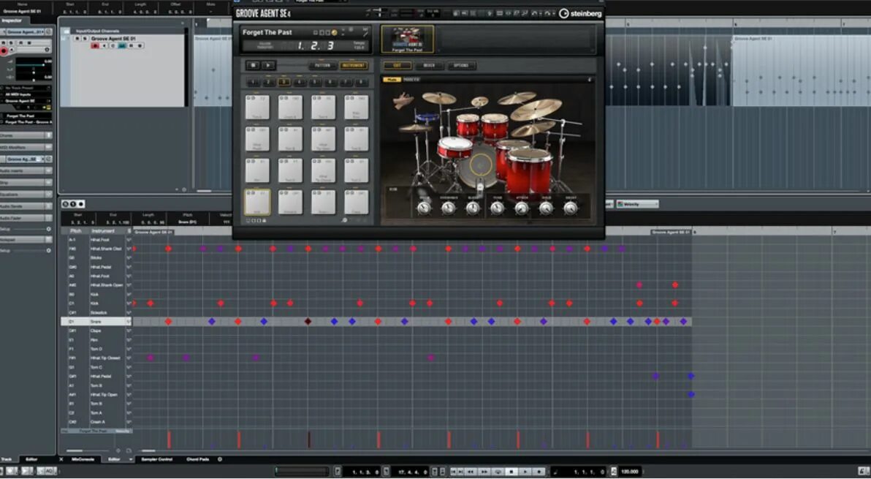871x479 pixels.
Task: Open the Editor tab dropdown arrow
Action: [131, 459]
